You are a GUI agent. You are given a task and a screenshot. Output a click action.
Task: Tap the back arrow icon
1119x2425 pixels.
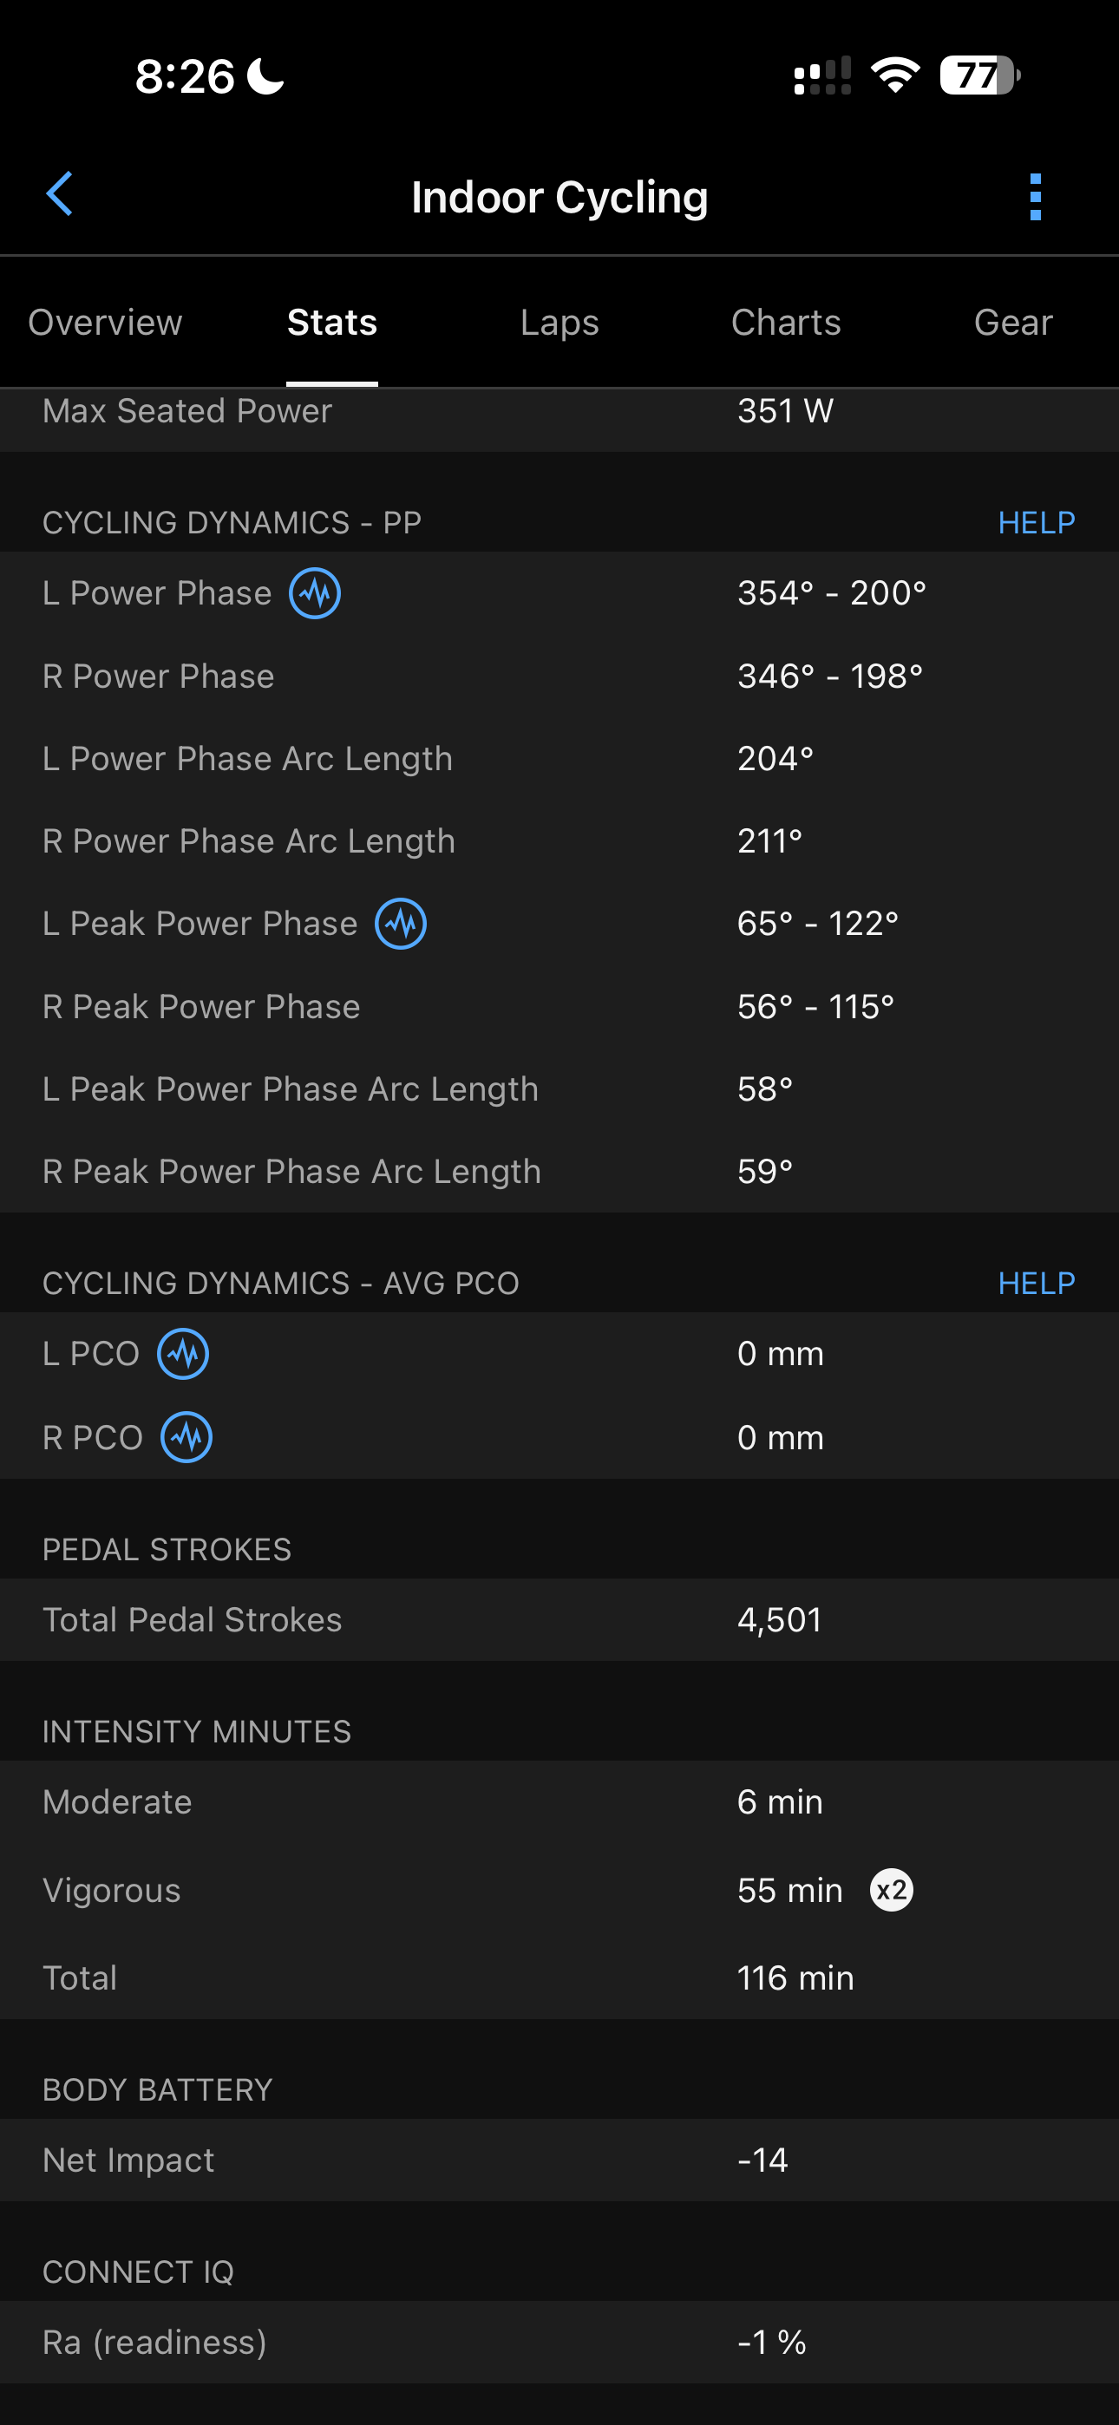click(59, 195)
